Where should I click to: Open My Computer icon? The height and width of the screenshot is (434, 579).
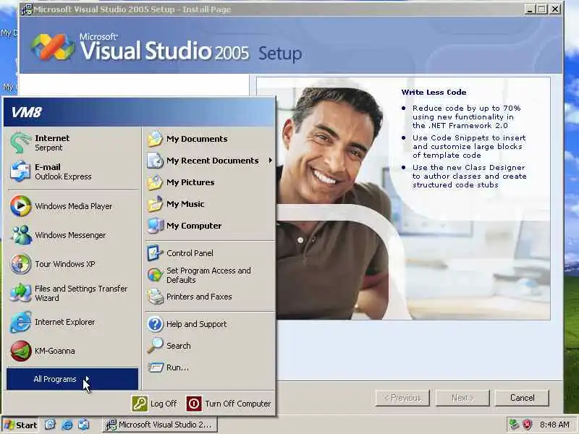[x=155, y=226]
